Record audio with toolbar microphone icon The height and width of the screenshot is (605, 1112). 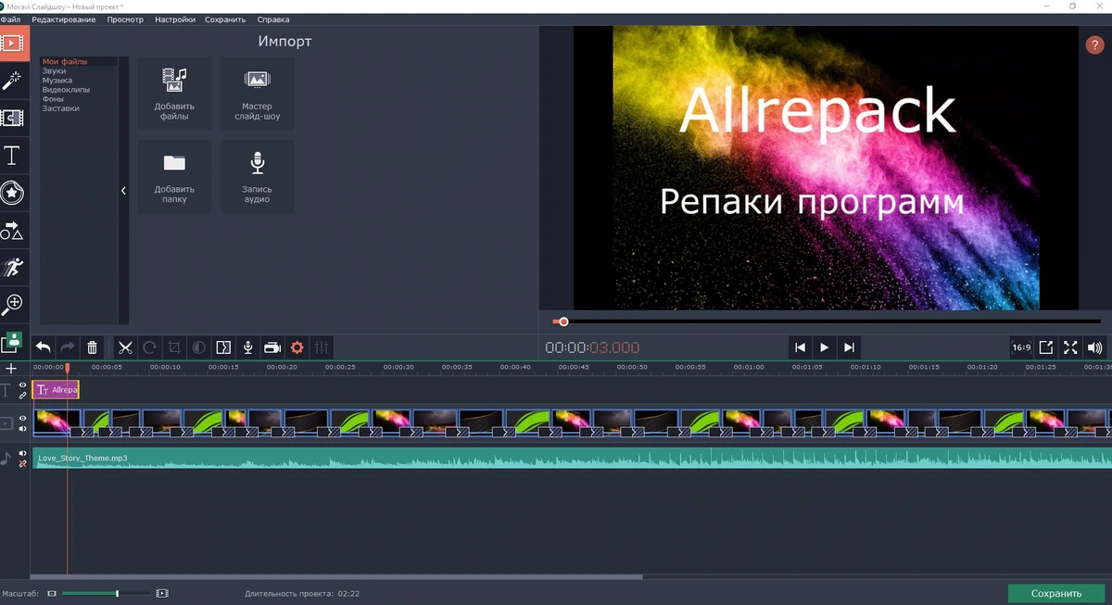click(x=247, y=347)
